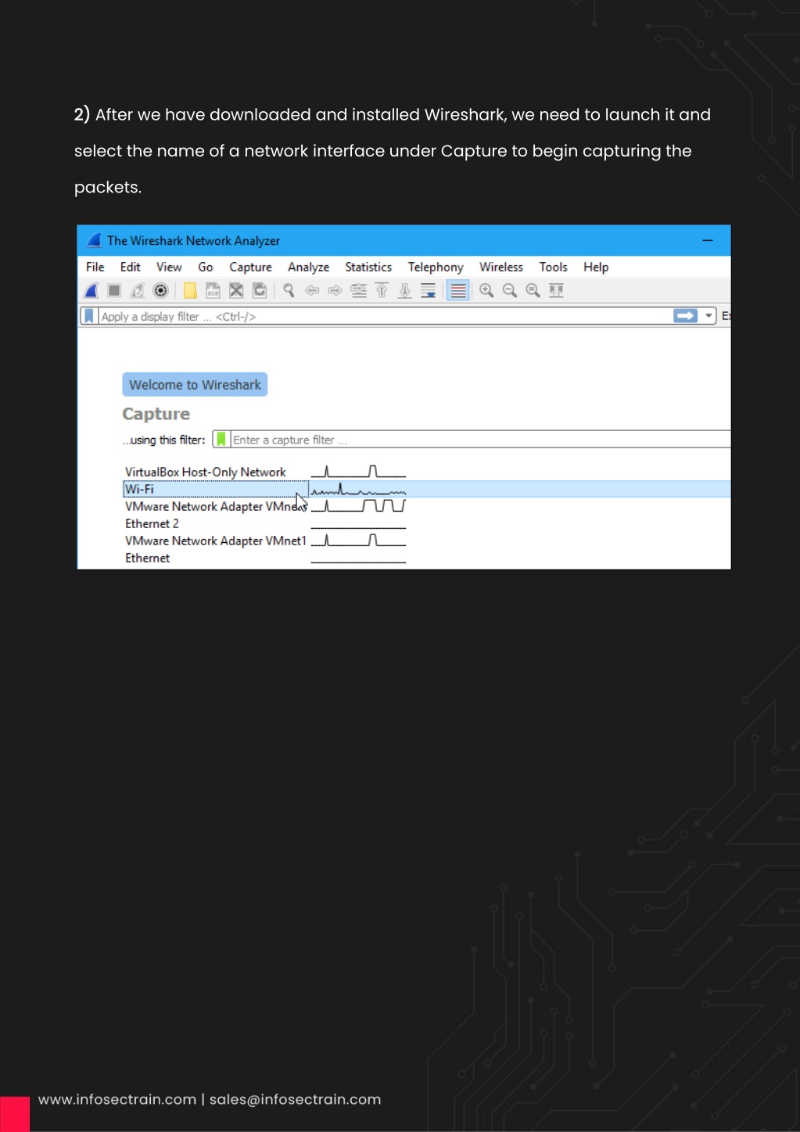Open the Help menu
Viewport: 800px width, 1132px height.
coord(596,268)
